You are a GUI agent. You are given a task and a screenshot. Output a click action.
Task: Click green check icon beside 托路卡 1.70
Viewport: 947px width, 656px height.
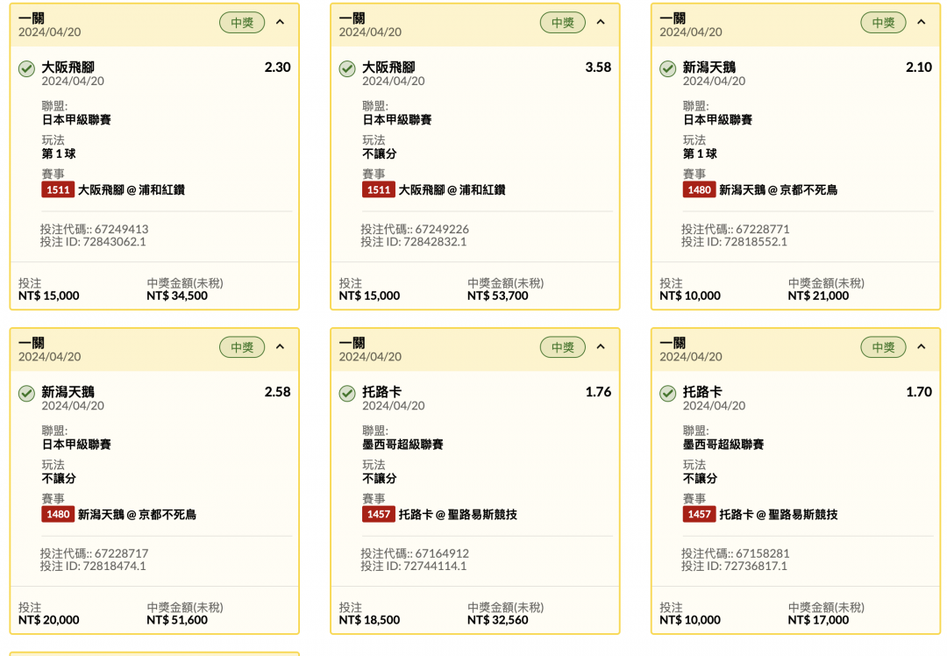(668, 394)
